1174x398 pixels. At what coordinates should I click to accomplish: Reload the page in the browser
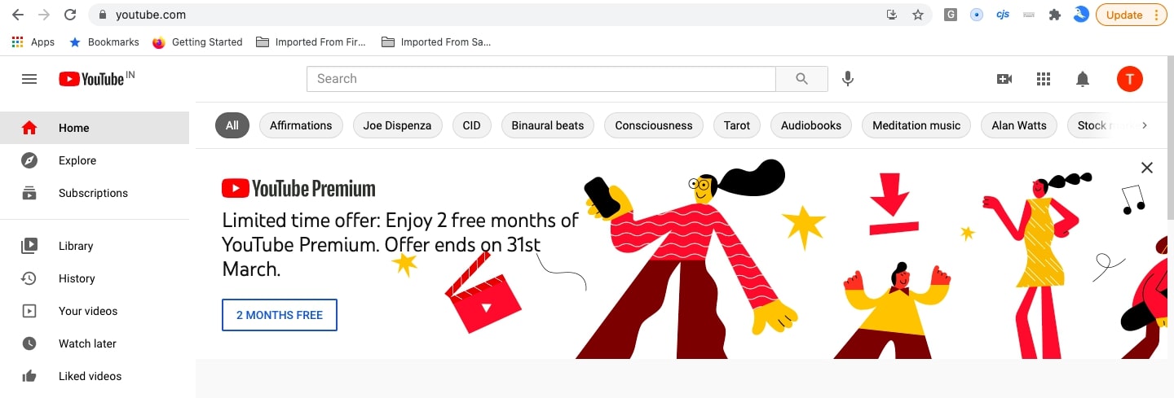pos(70,15)
